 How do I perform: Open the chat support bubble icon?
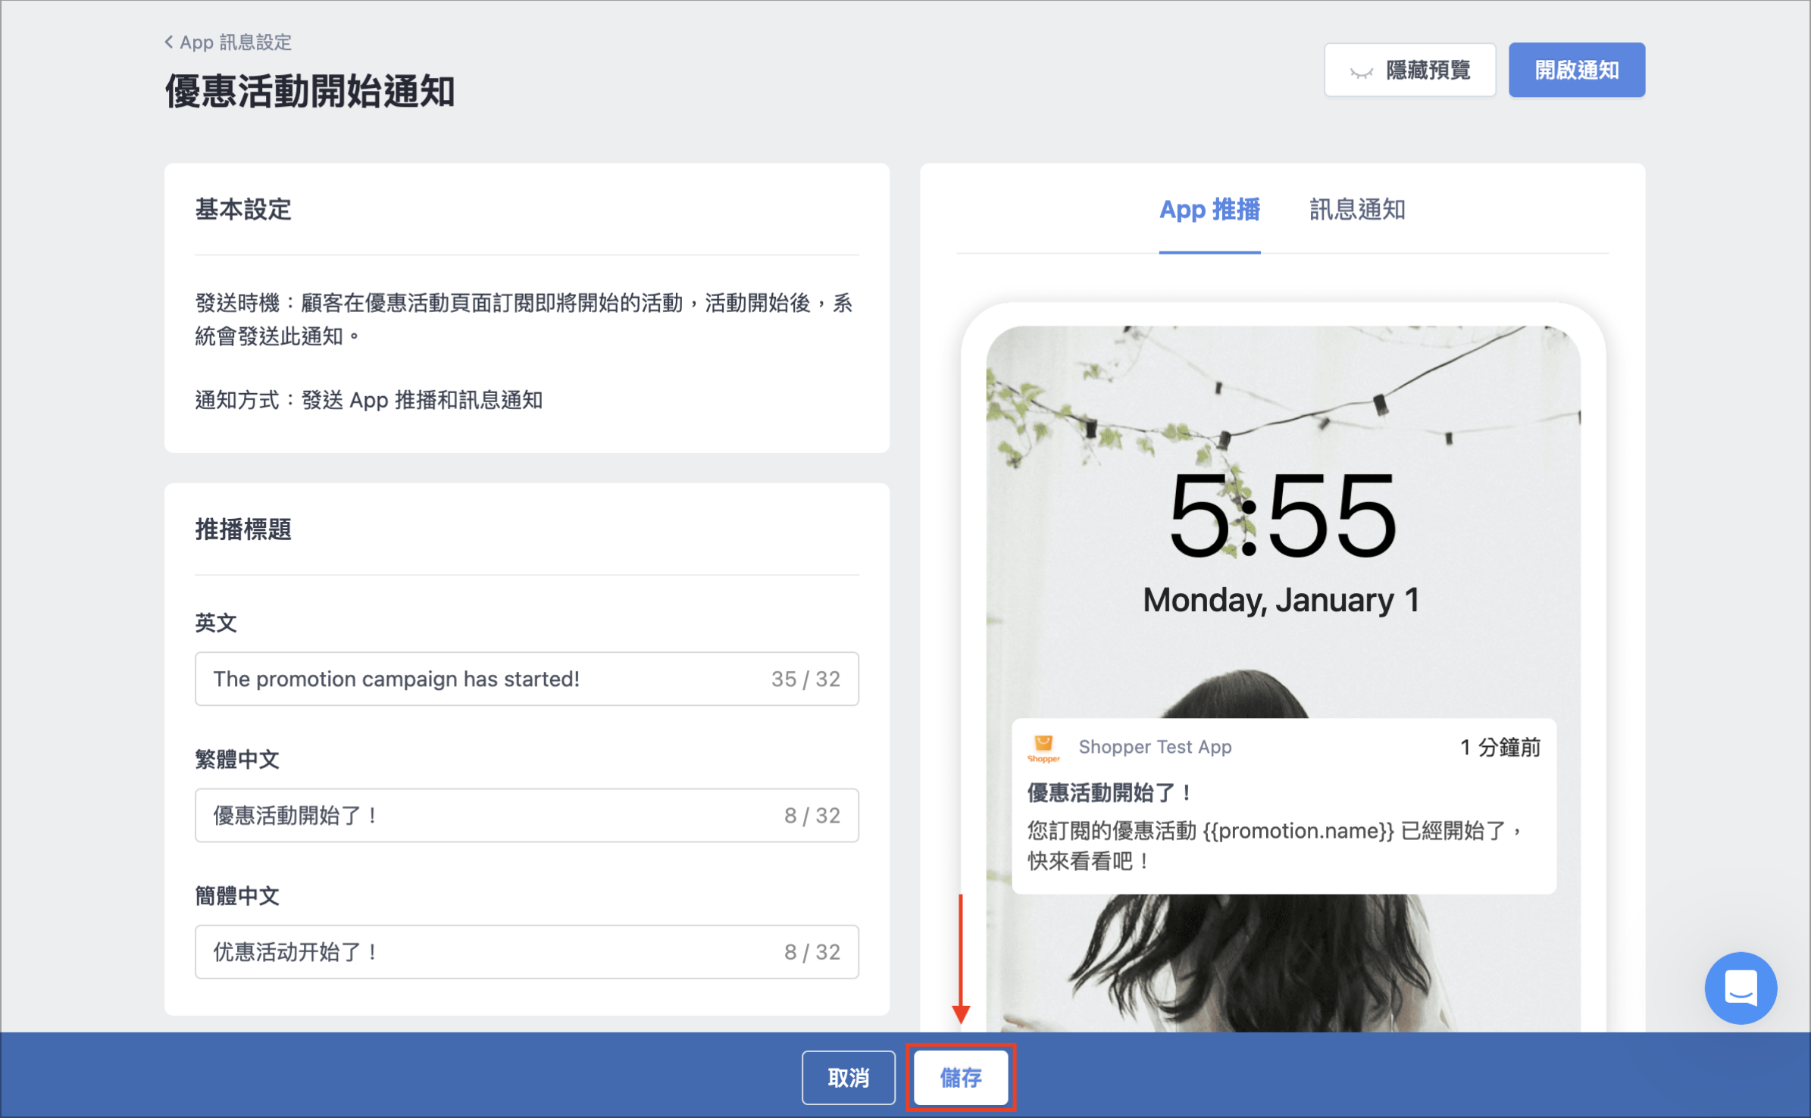pyautogui.click(x=1741, y=988)
